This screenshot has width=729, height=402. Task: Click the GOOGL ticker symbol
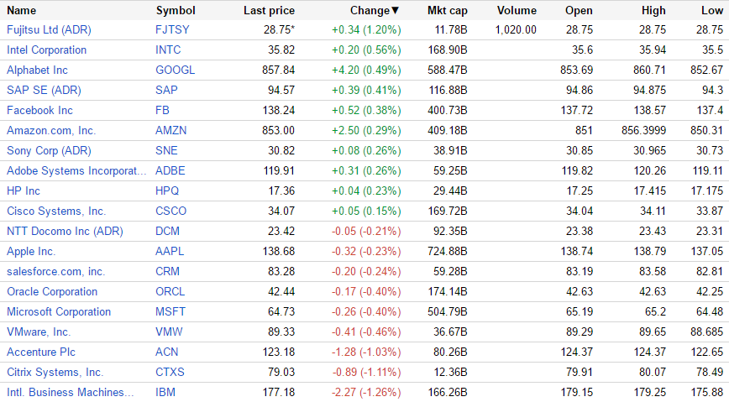point(175,70)
